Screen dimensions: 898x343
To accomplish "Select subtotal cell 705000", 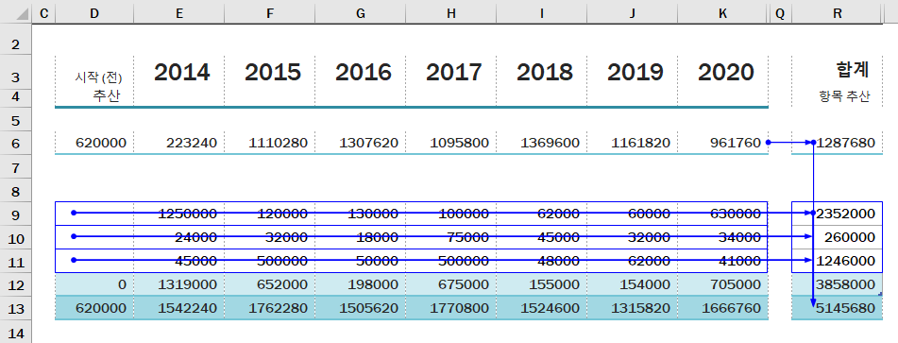I will coord(722,284).
